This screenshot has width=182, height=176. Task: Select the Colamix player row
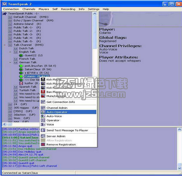point(37,76)
